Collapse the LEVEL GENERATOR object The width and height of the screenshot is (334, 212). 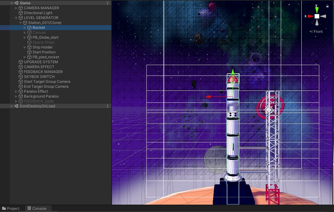coord(16,18)
